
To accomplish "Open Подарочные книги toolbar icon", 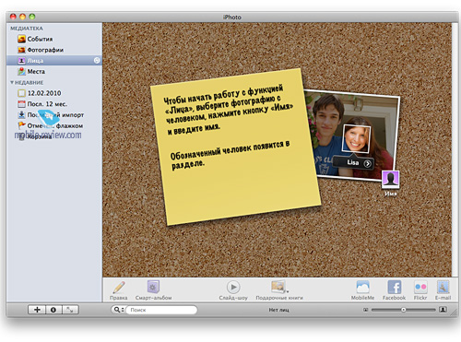I will pos(279,287).
